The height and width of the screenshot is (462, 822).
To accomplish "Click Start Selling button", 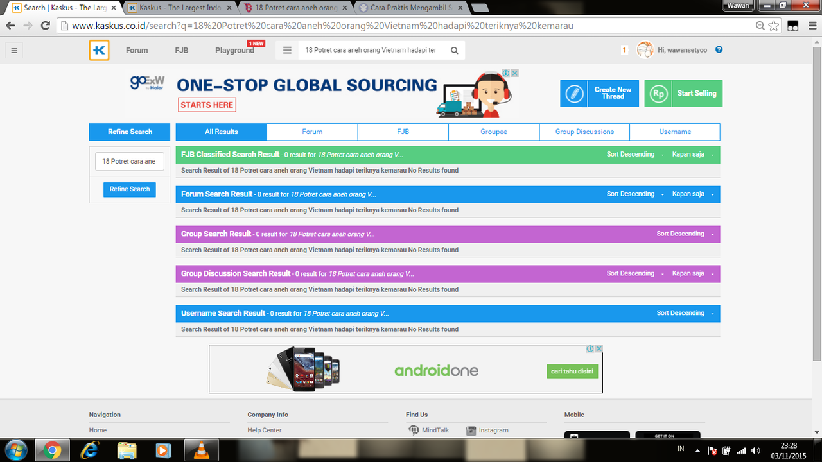I will tap(683, 94).
